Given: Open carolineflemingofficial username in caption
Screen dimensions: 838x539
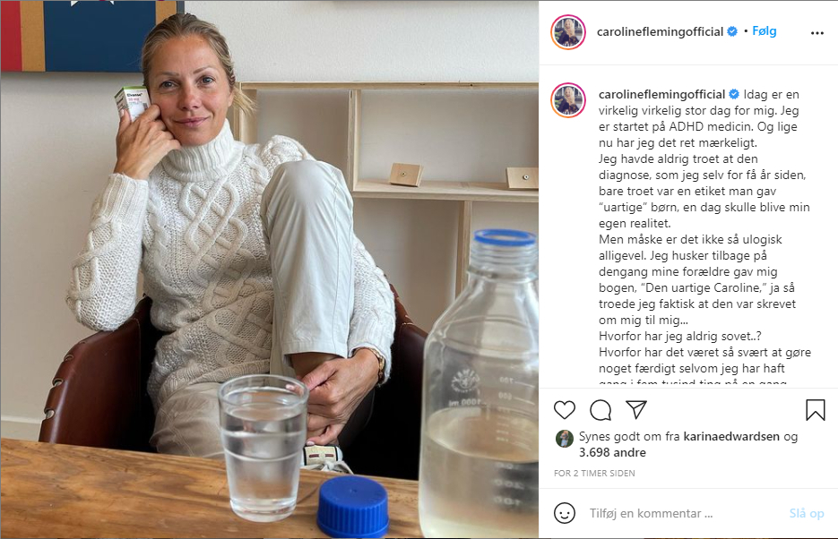Looking at the screenshot, I should 661,94.
